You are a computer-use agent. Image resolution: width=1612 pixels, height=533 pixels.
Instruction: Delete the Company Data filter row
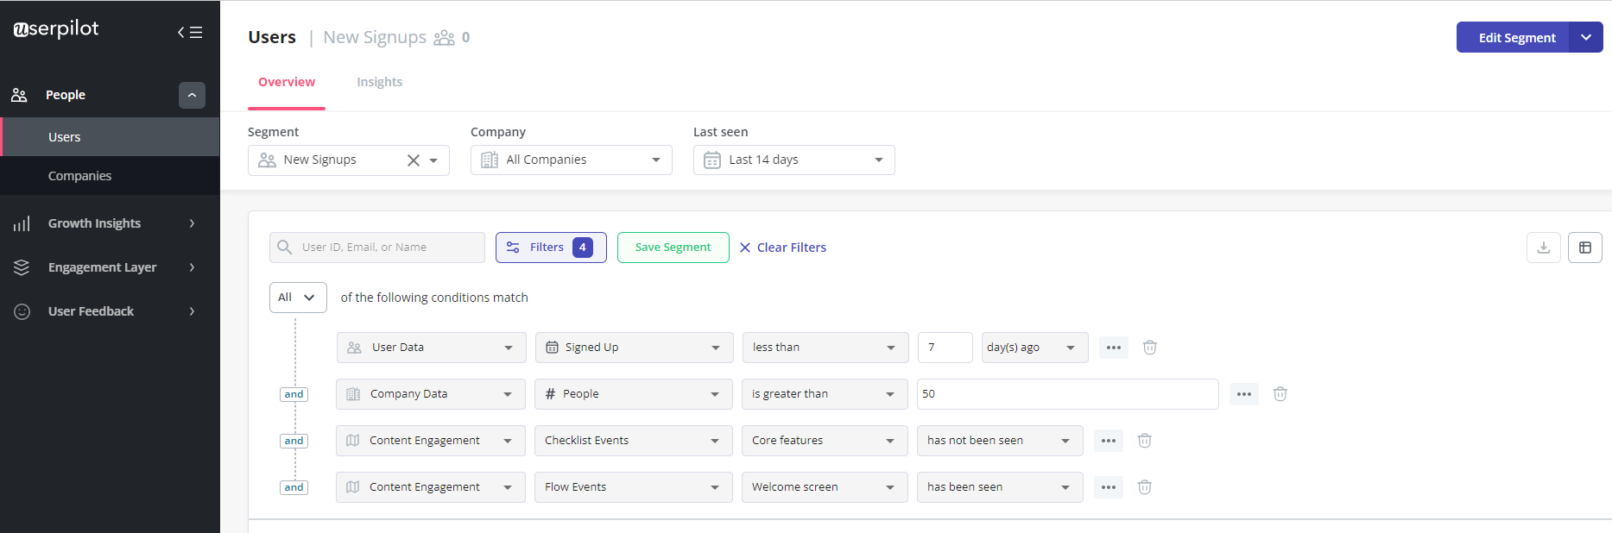[1280, 394]
